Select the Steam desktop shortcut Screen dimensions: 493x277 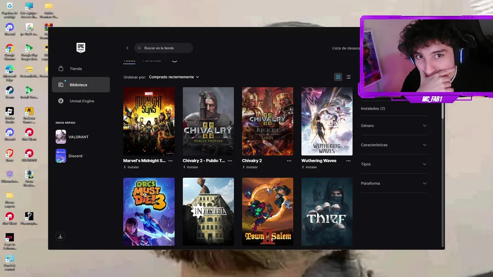click(x=10, y=92)
